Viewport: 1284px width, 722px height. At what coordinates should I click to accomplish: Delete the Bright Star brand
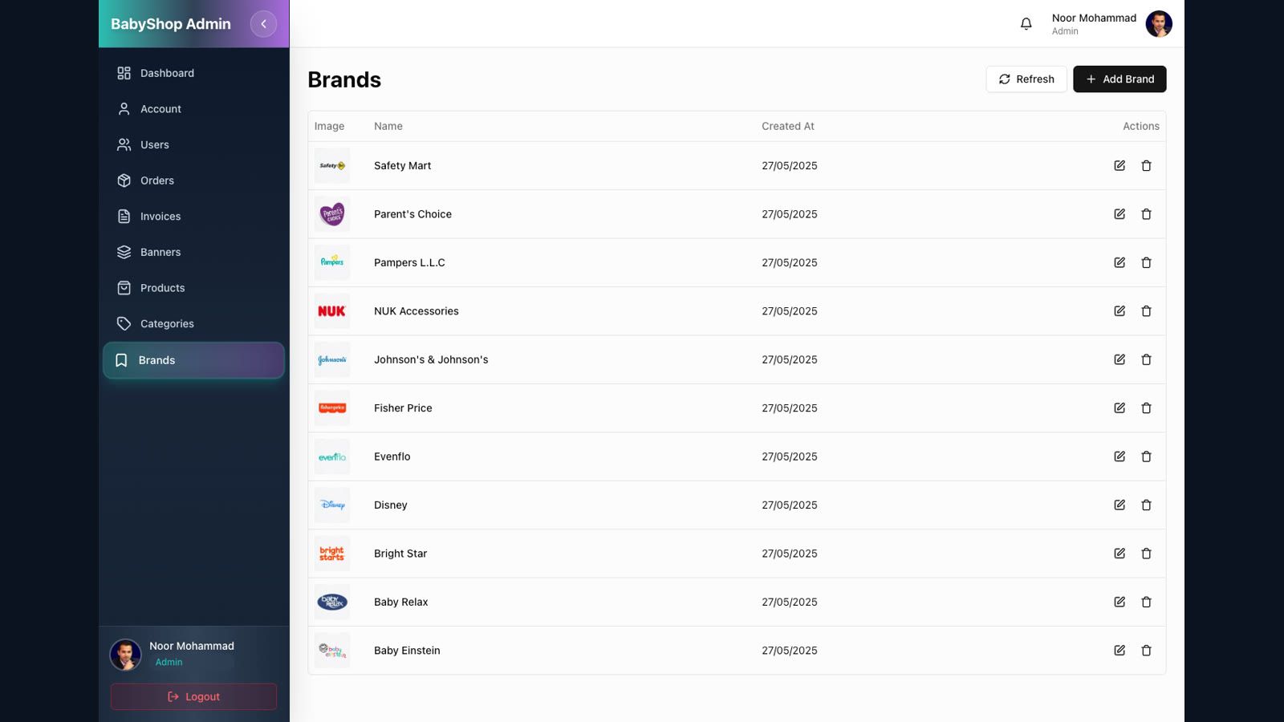[x=1146, y=554]
